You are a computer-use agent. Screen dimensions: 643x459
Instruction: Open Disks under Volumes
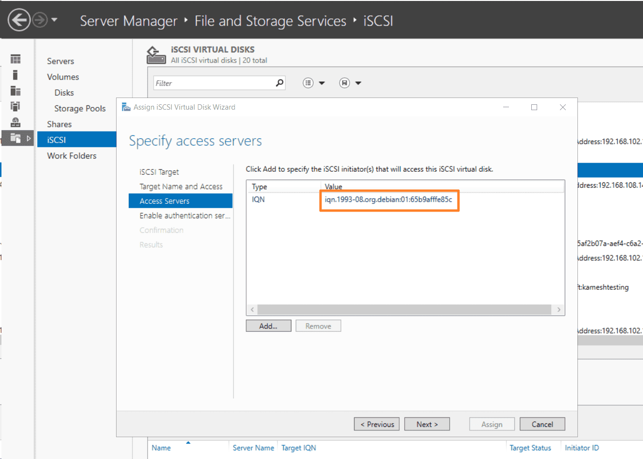pyautogui.click(x=64, y=93)
